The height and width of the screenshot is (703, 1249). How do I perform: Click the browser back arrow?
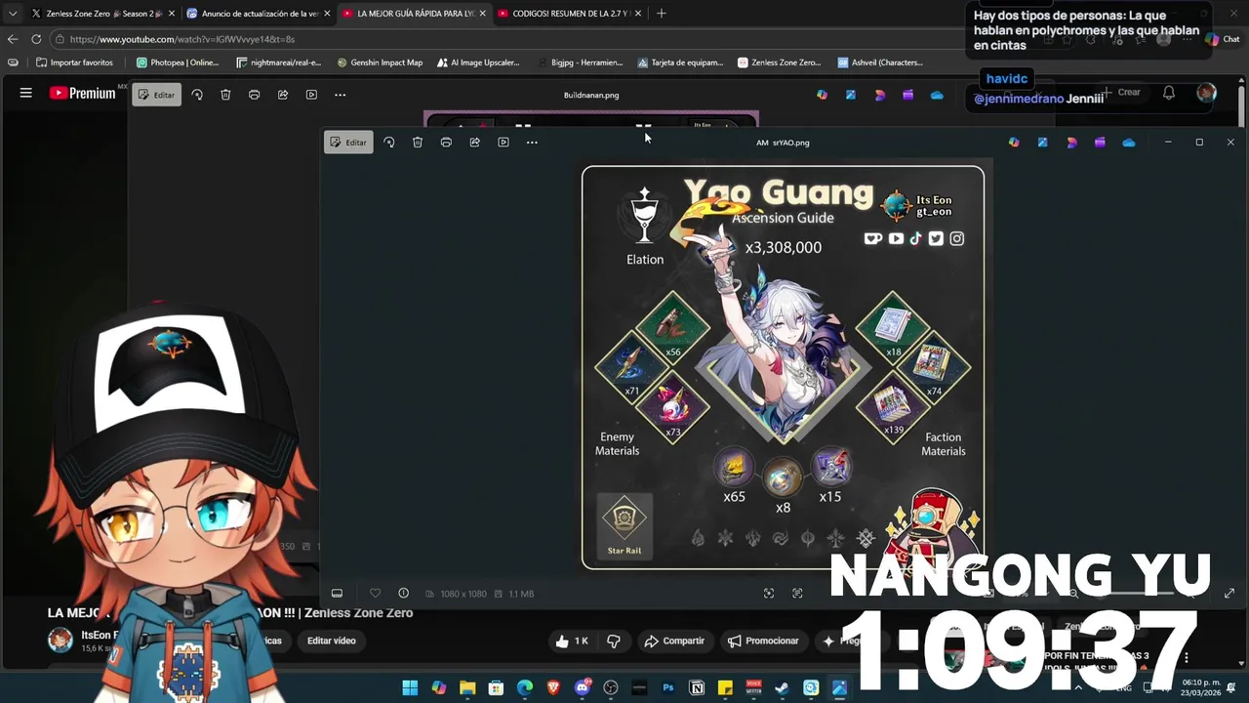pos(13,39)
